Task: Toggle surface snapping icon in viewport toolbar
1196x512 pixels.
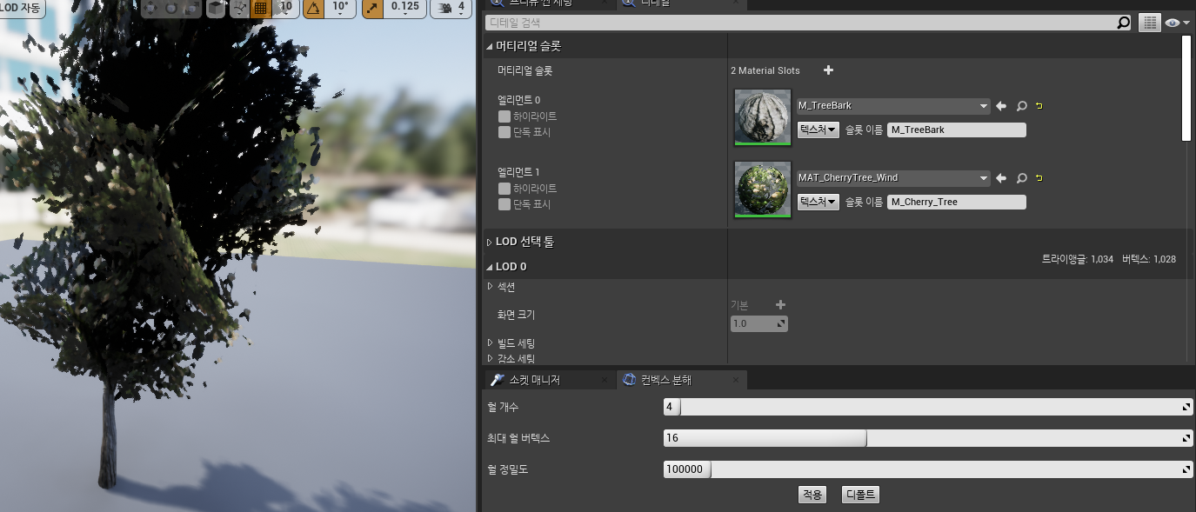Action: pos(240,8)
